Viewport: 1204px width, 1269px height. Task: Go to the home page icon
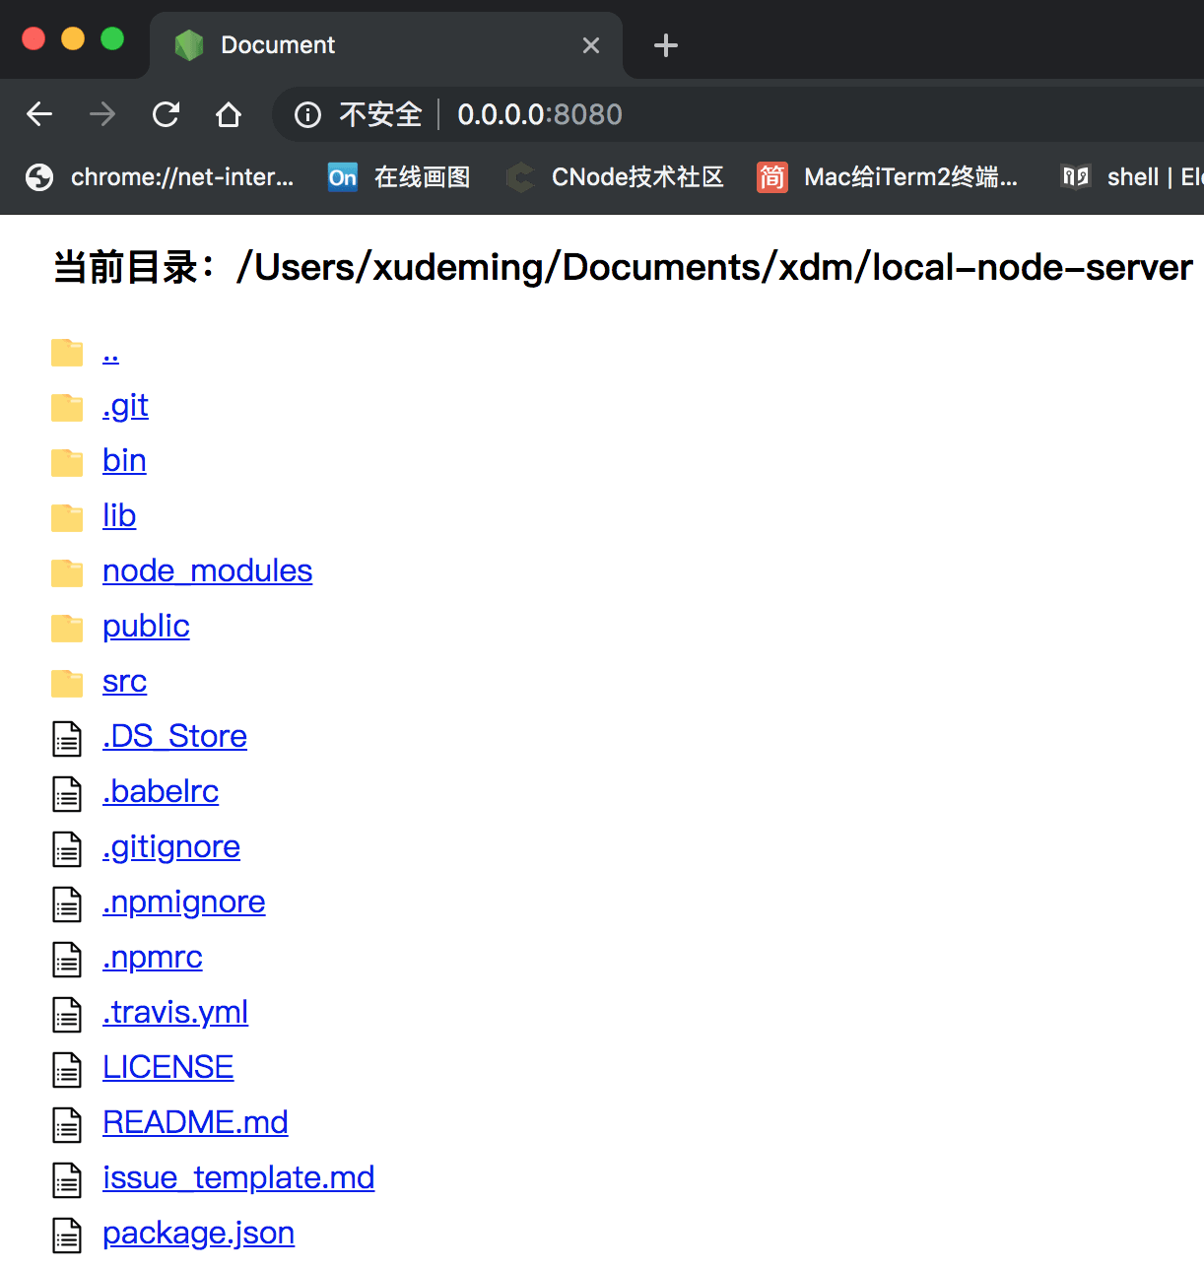[x=229, y=114]
